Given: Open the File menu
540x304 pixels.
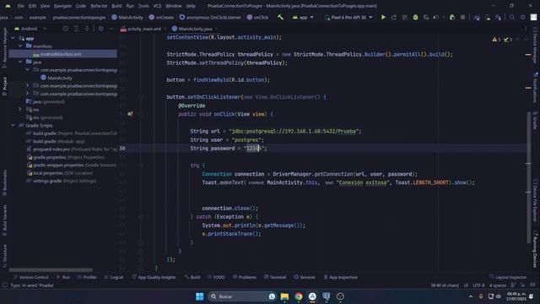Looking at the screenshot, I should tap(20, 6).
